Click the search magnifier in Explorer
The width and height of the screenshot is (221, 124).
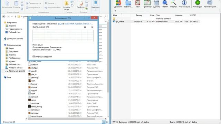[105, 17]
